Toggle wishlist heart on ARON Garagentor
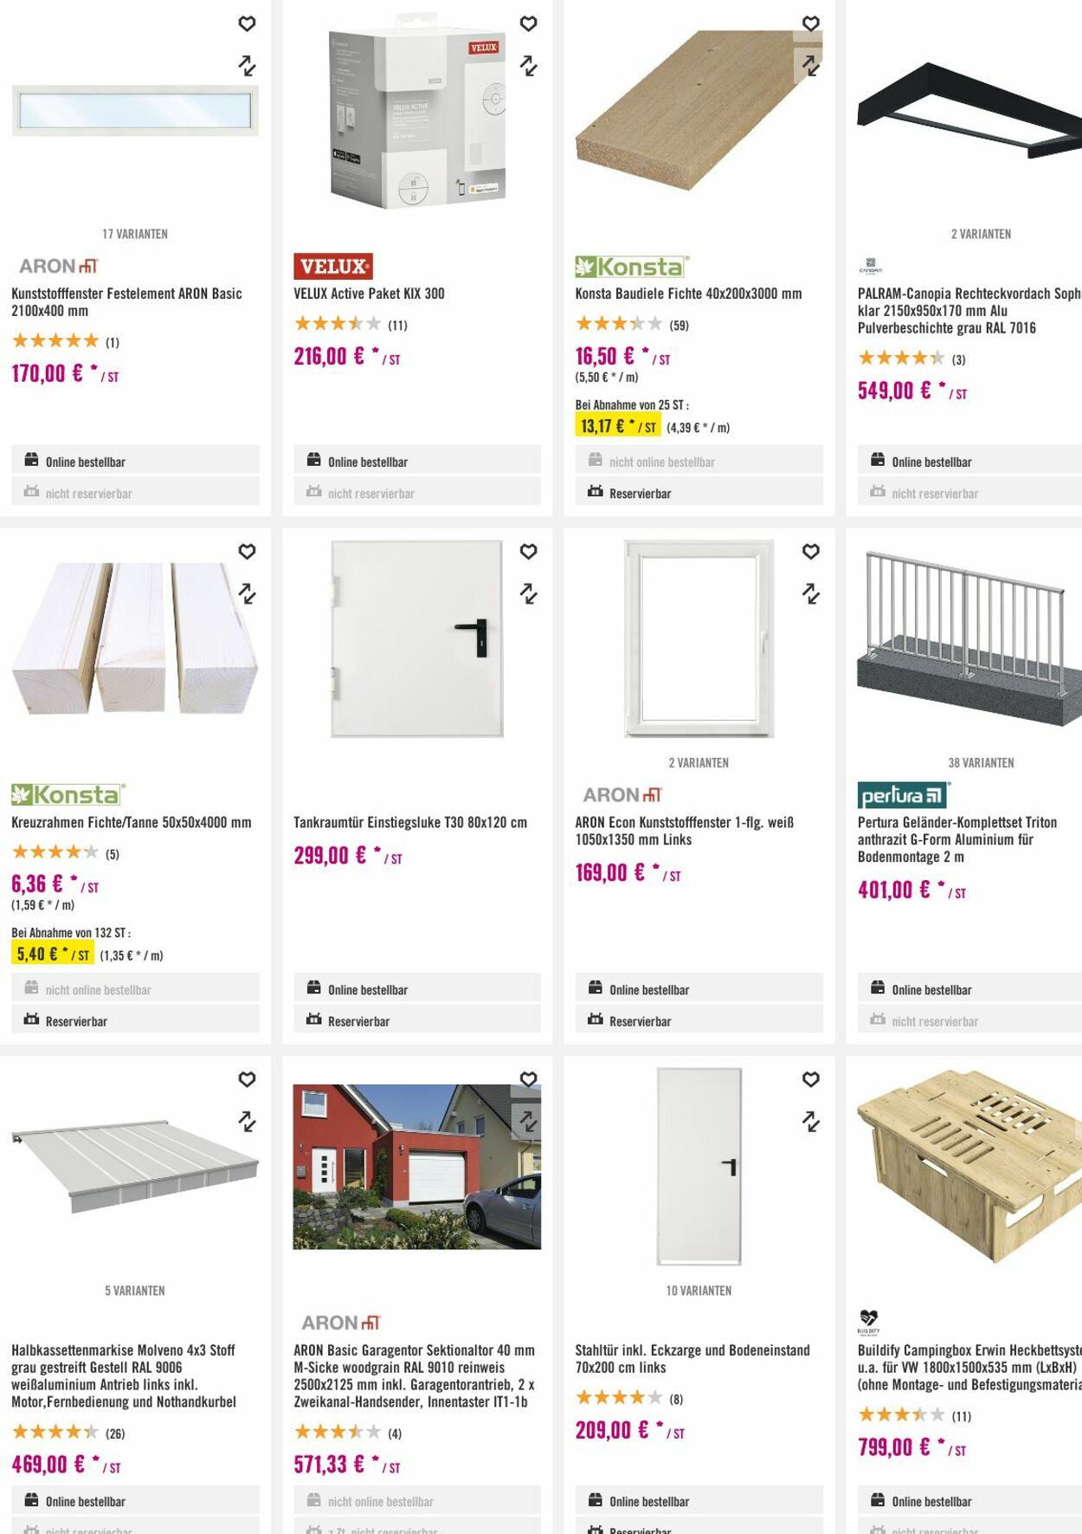This screenshot has height=1534, width=1082. point(528,1079)
